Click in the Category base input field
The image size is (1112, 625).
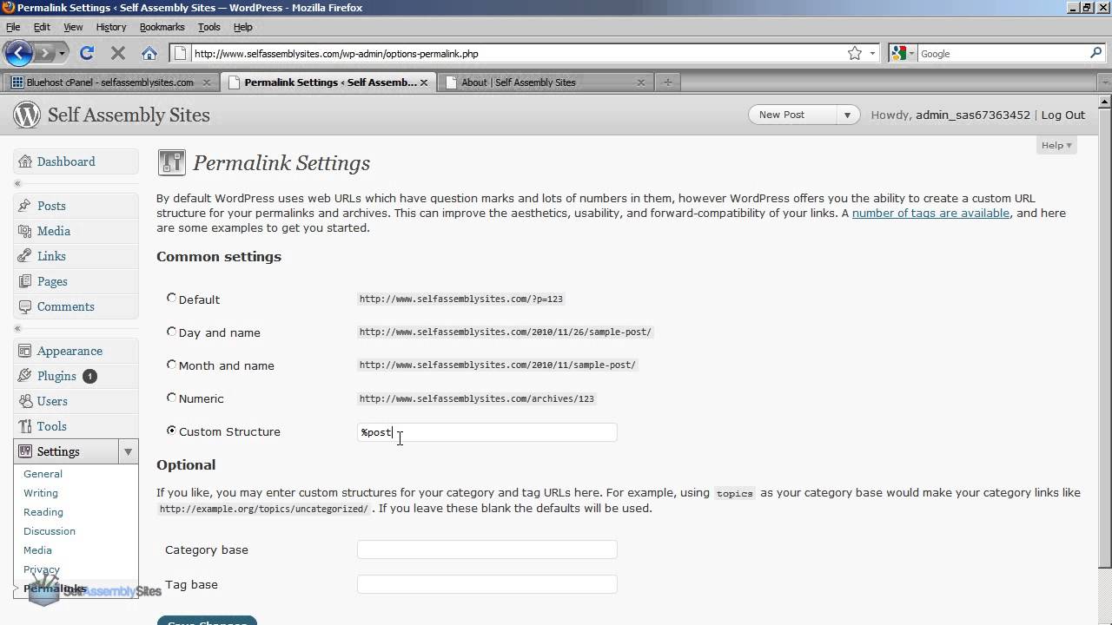pyautogui.click(x=486, y=549)
